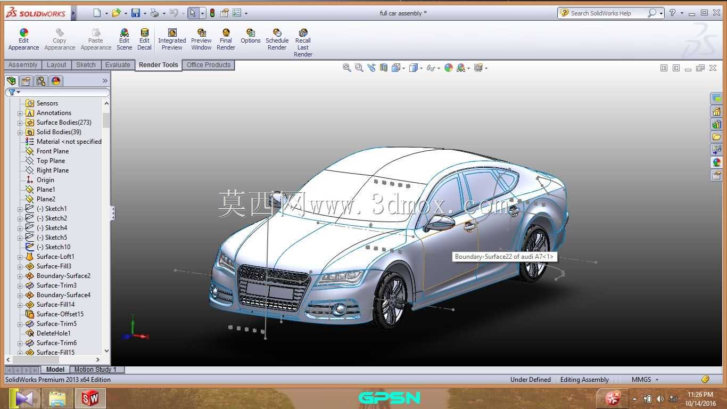Open the ConfigurationManager tab
727x409 pixels.
[41, 81]
